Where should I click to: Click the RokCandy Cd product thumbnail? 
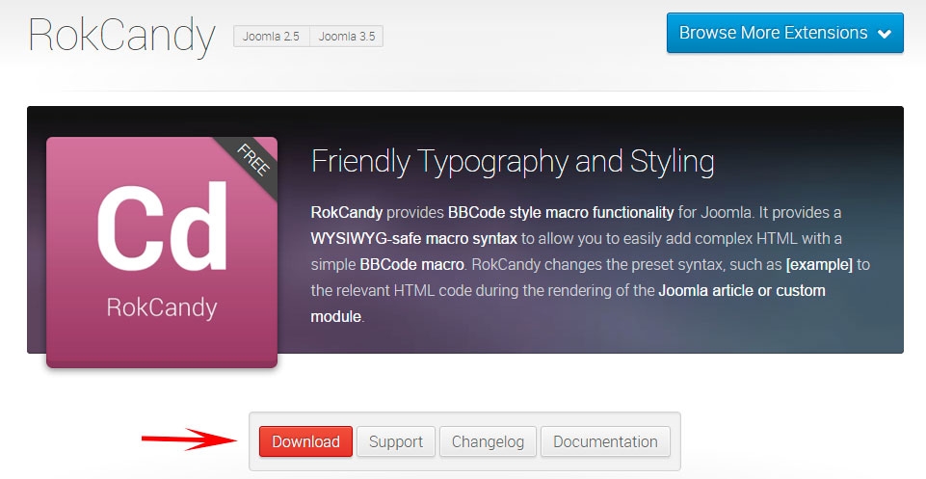point(162,253)
